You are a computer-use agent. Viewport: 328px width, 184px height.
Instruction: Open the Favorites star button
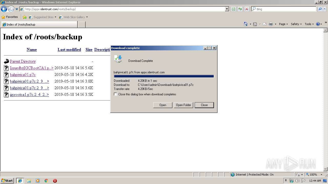pos(10,17)
